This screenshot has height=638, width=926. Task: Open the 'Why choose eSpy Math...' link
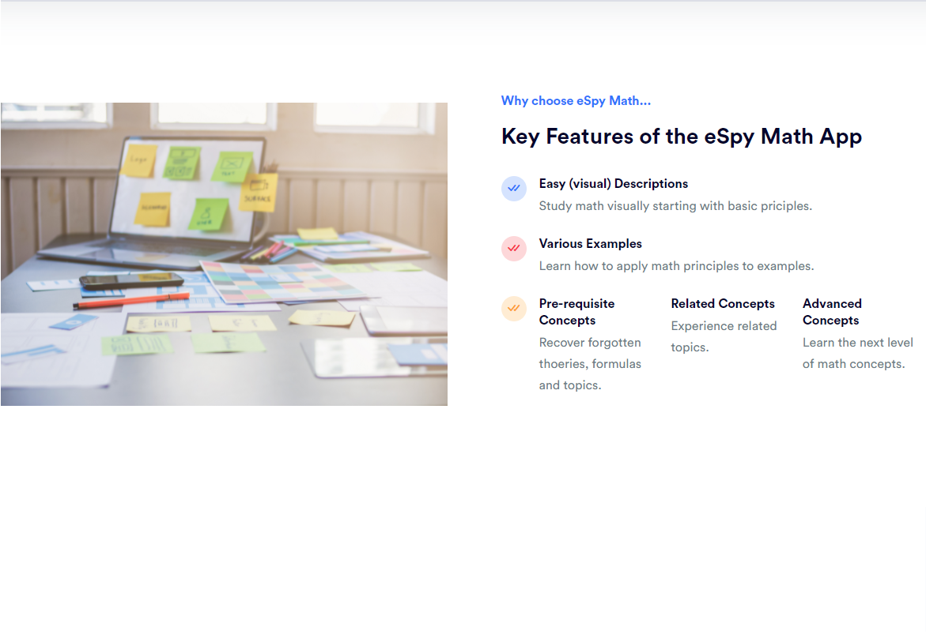point(576,101)
